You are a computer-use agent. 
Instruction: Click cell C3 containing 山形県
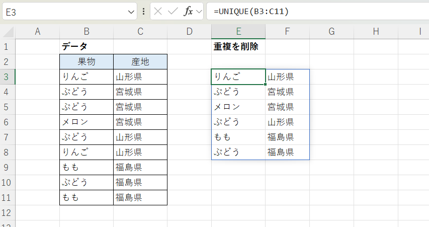(140, 77)
